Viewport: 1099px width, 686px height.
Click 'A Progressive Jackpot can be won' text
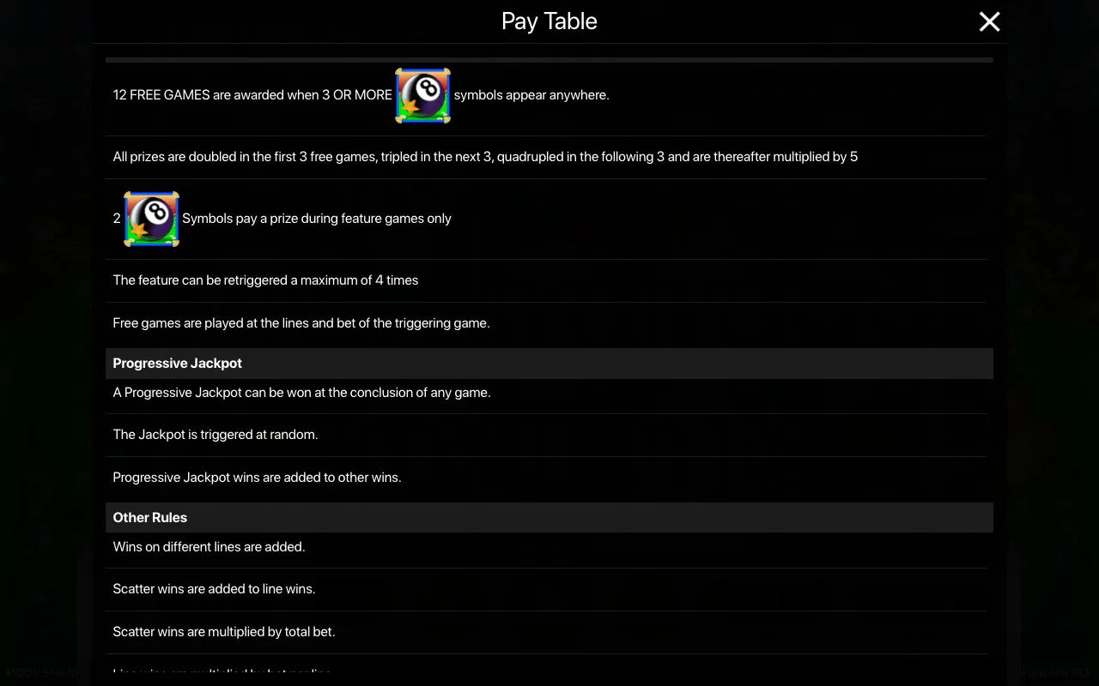click(x=301, y=393)
